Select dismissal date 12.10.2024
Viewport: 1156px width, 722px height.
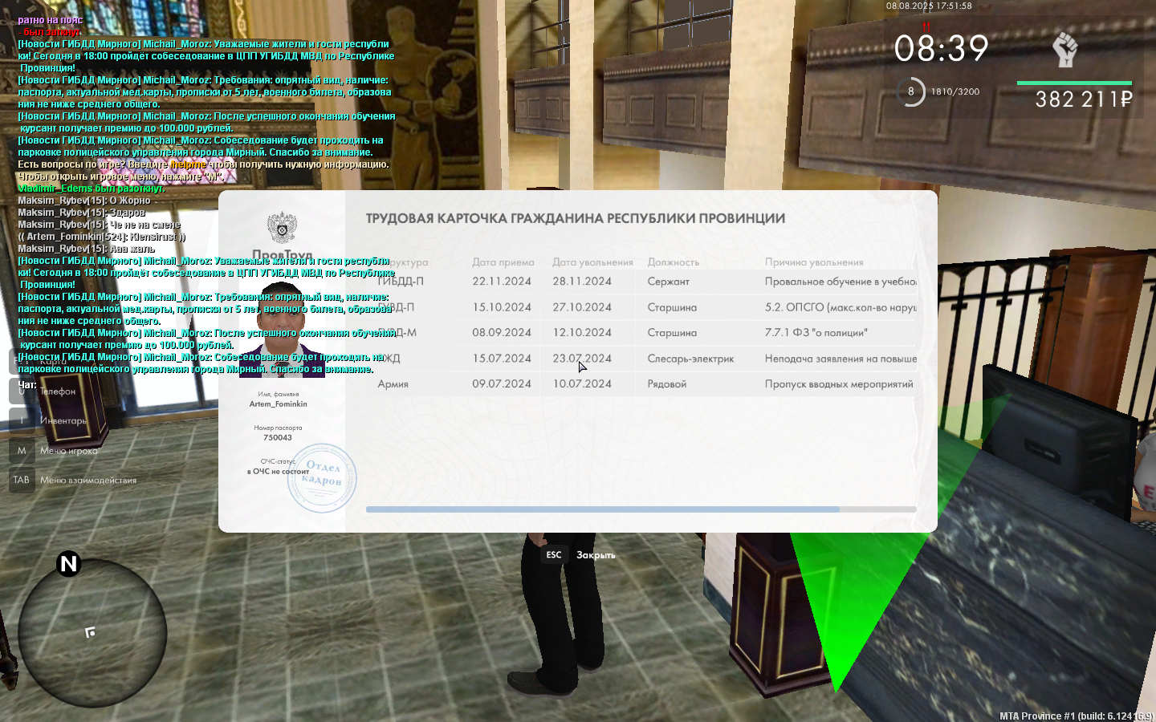pos(582,333)
